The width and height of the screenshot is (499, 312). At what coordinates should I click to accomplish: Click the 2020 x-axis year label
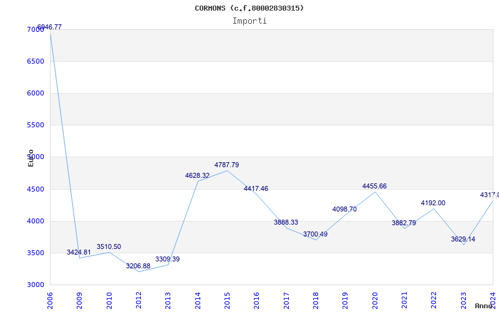[x=375, y=301]
